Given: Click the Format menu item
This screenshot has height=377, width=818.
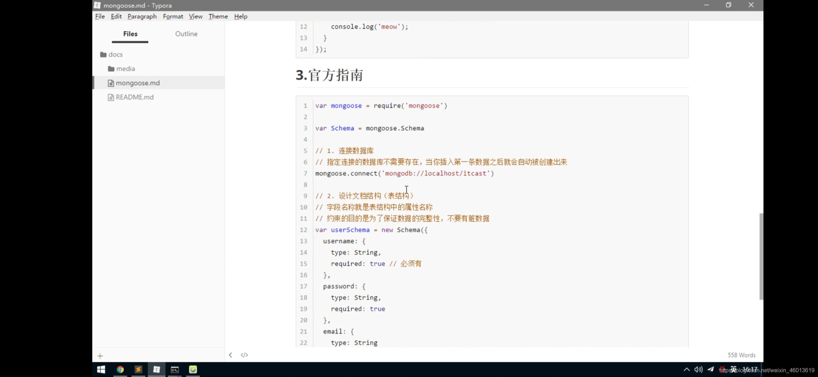Looking at the screenshot, I should pyautogui.click(x=173, y=16).
